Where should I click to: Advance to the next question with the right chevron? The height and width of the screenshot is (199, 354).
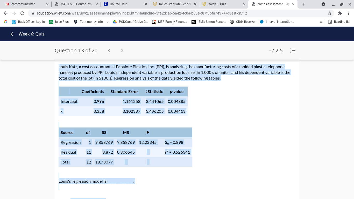coord(122,51)
